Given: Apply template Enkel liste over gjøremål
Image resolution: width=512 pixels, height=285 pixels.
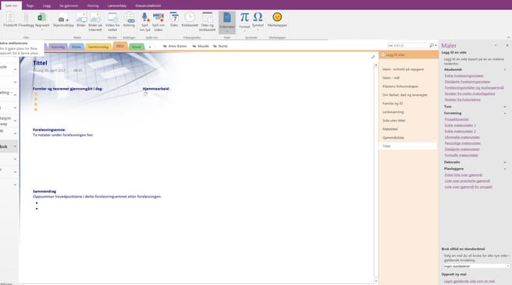Looking at the screenshot, I should tap(464, 175).
